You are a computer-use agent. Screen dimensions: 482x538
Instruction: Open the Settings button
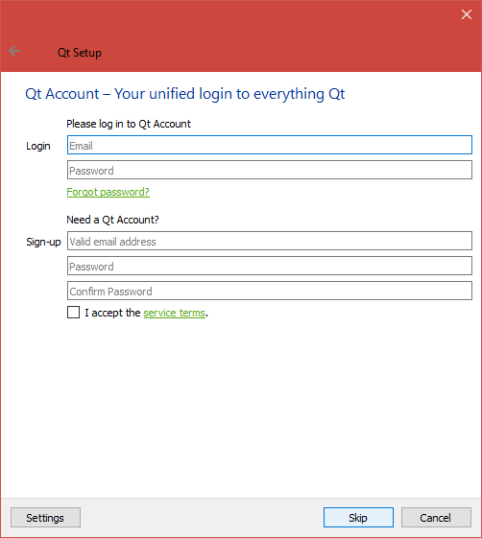click(45, 518)
